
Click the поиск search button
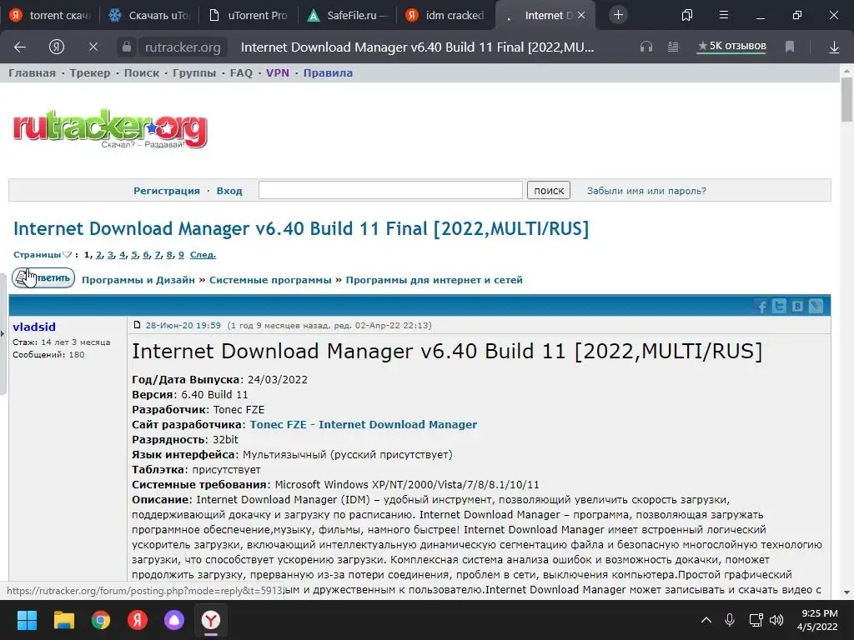coord(549,190)
